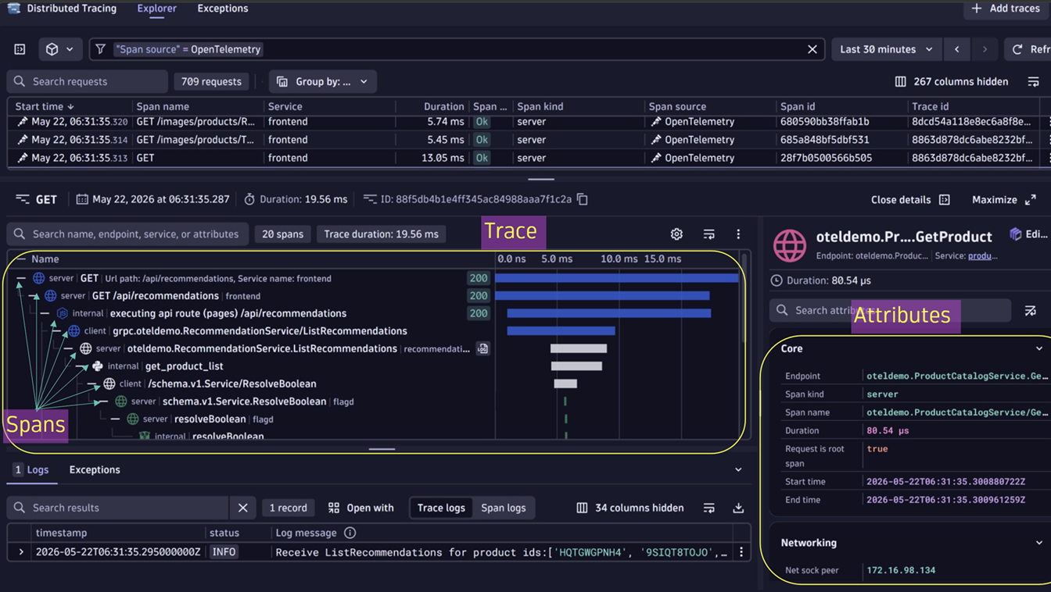Viewport: 1051px width, 592px height.
Task: Open requests table settings icon
Action: coord(1033,81)
